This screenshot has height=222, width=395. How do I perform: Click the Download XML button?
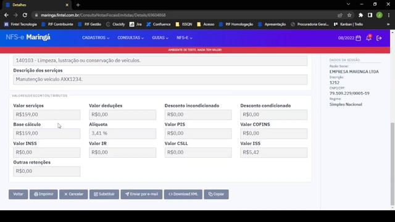(183, 194)
